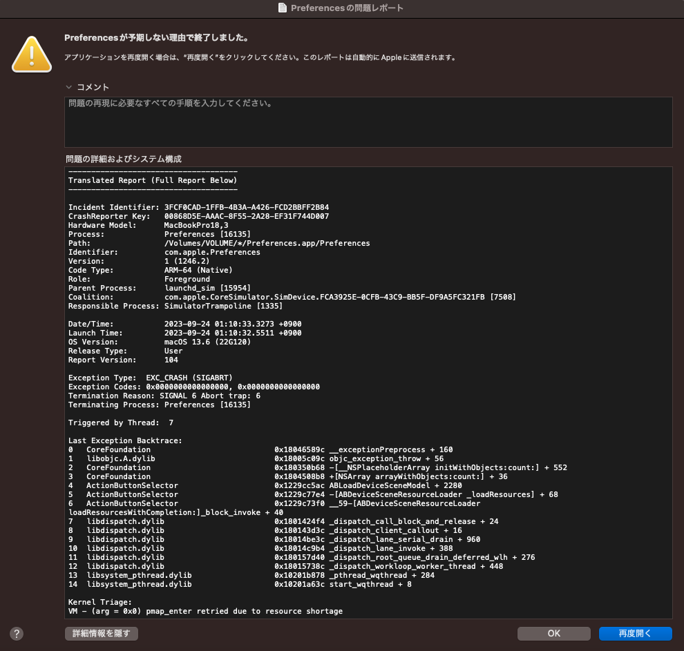This screenshot has height=651, width=684.
Task: Click the Exception Codes line
Action: pos(194,387)
